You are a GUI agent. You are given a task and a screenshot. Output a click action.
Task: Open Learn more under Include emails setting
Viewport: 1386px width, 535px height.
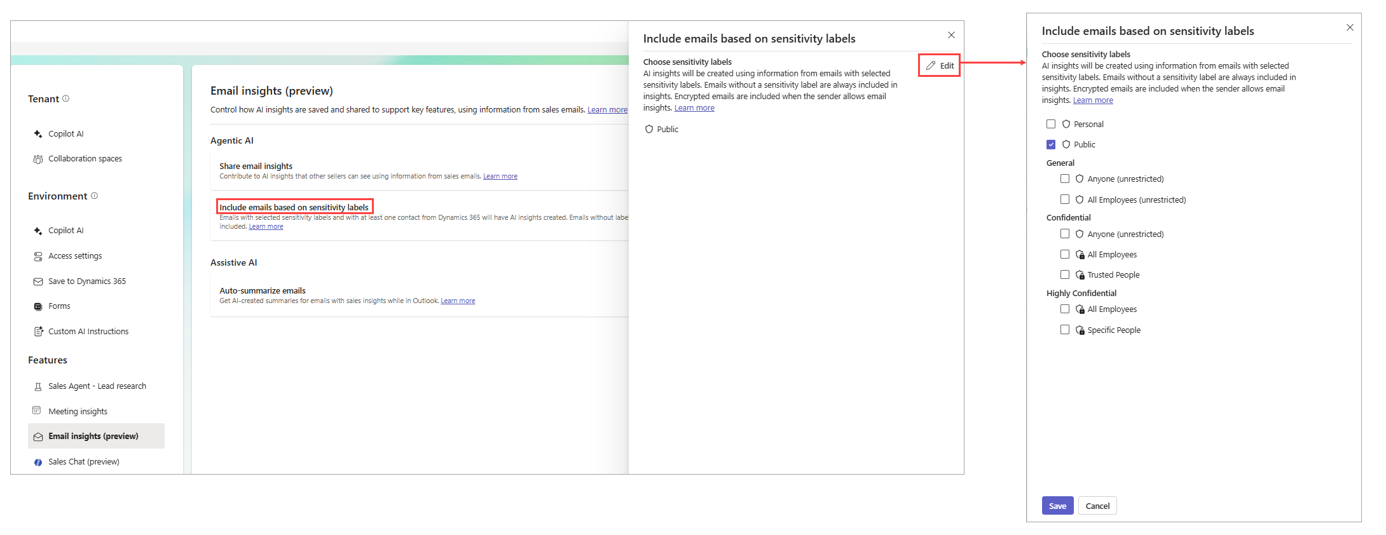266,227
